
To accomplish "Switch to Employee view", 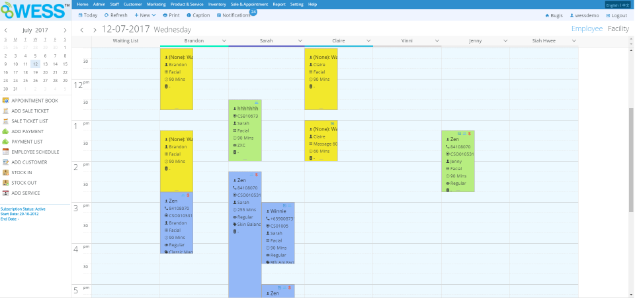I will (587, 28).
